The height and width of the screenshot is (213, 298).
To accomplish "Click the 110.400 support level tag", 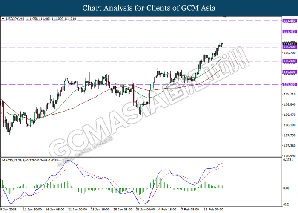I will tap(289, 61).
